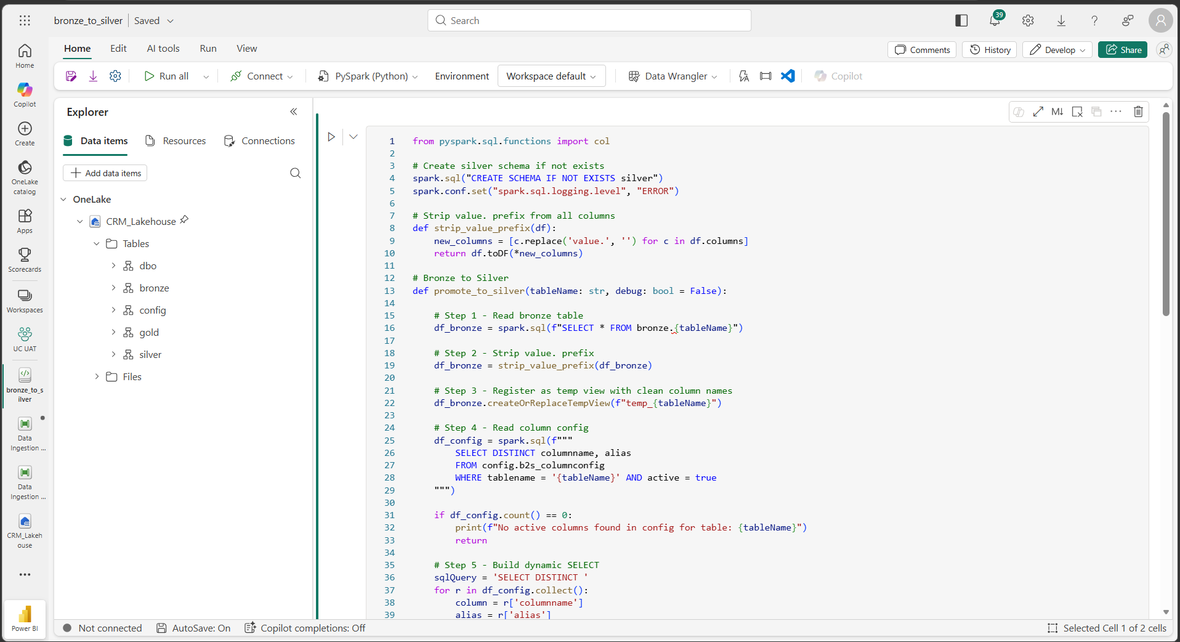
Task: Expand the silver schema
Action: click(113, 354)
